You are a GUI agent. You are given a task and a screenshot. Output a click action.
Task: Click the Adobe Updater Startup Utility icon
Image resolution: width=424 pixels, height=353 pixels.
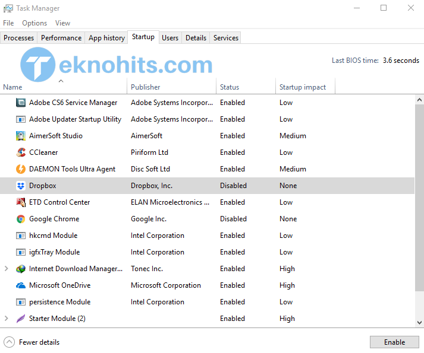[x=21, y=119]
